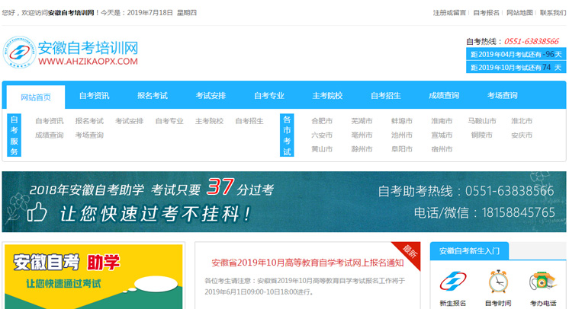The width and height of the screenshot is (569, 309).
Task: Open the 新生报名 icon
Action: point(452,283)
